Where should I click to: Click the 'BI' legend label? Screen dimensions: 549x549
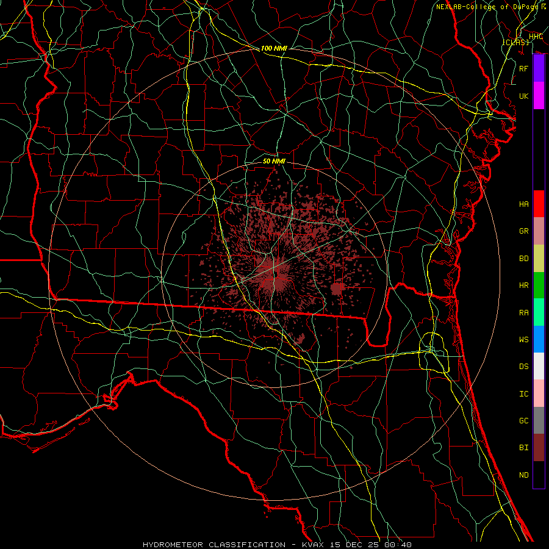[x=523, y=448]
